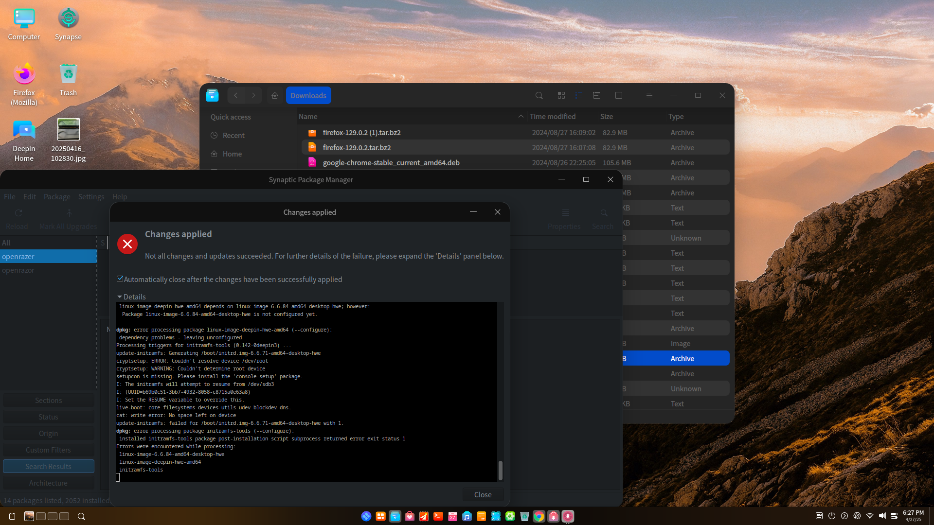Open the Downloads path tab
Viewport: 934px width, 525px height.
(308, 96)
